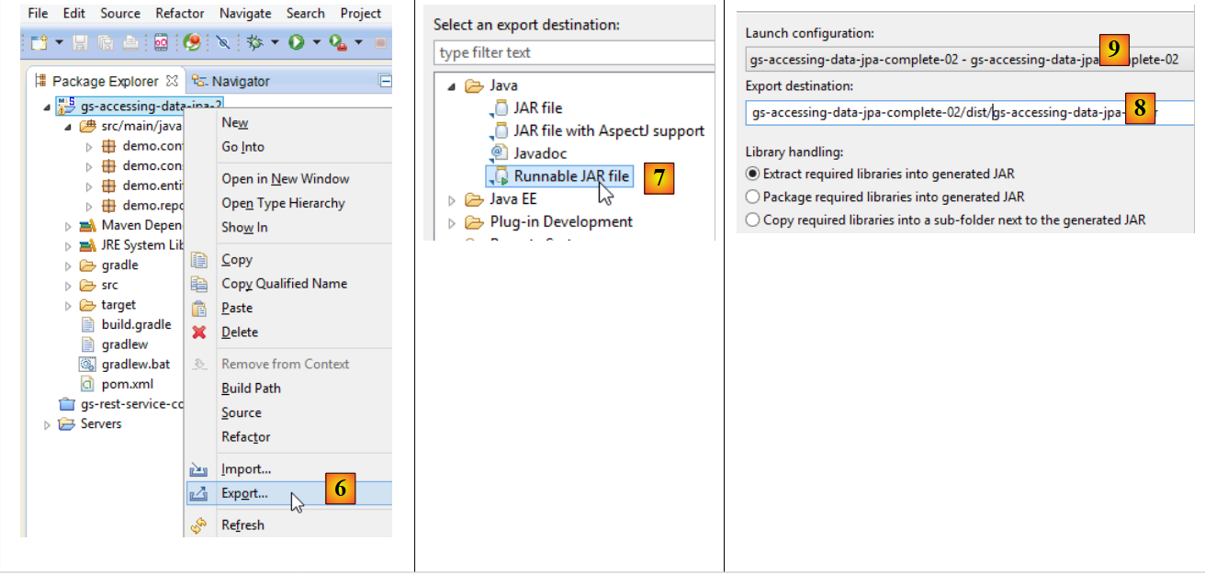Click the green Run toolbar icon
The image size is (1205, 586).
coord(297,42)
